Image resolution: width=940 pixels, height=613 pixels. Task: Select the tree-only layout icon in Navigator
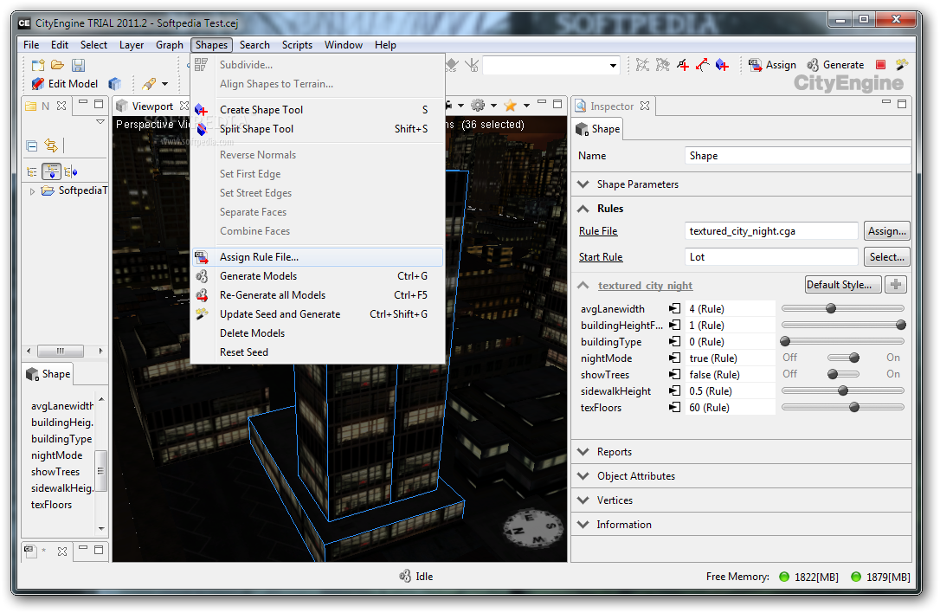pyautogui.click(x=32, y=172)
